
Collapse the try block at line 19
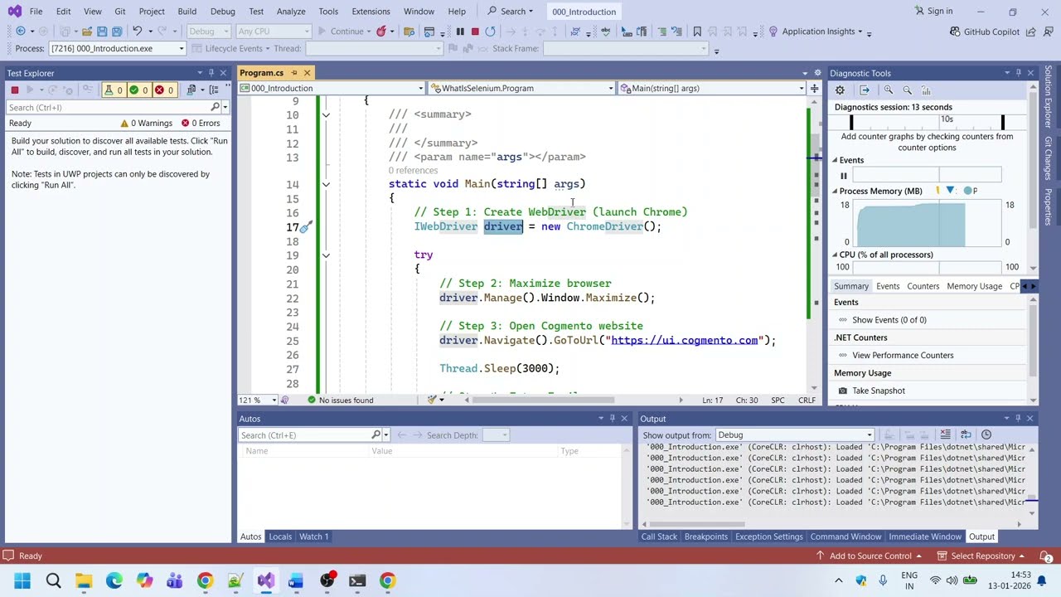(x=326, y=255)
